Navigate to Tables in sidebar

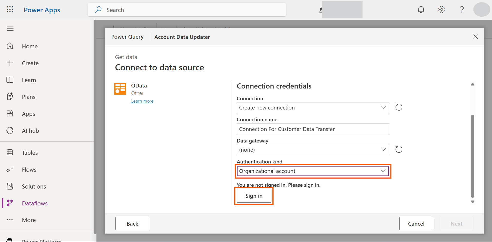tap(30, 153)
